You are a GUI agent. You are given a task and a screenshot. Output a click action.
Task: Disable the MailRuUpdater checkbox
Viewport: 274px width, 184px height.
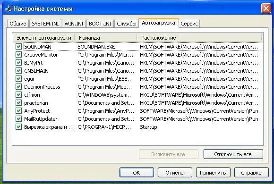(x=18, y=119)
